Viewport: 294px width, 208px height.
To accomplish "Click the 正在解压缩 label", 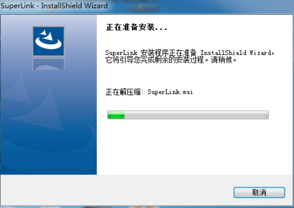I will [123, 92].
